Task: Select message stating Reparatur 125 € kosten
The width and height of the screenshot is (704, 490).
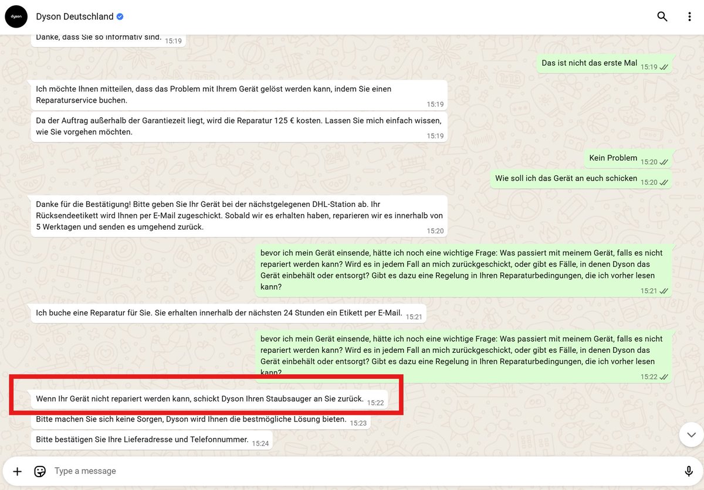Action: pyautogui.click(x=239, y=127)
